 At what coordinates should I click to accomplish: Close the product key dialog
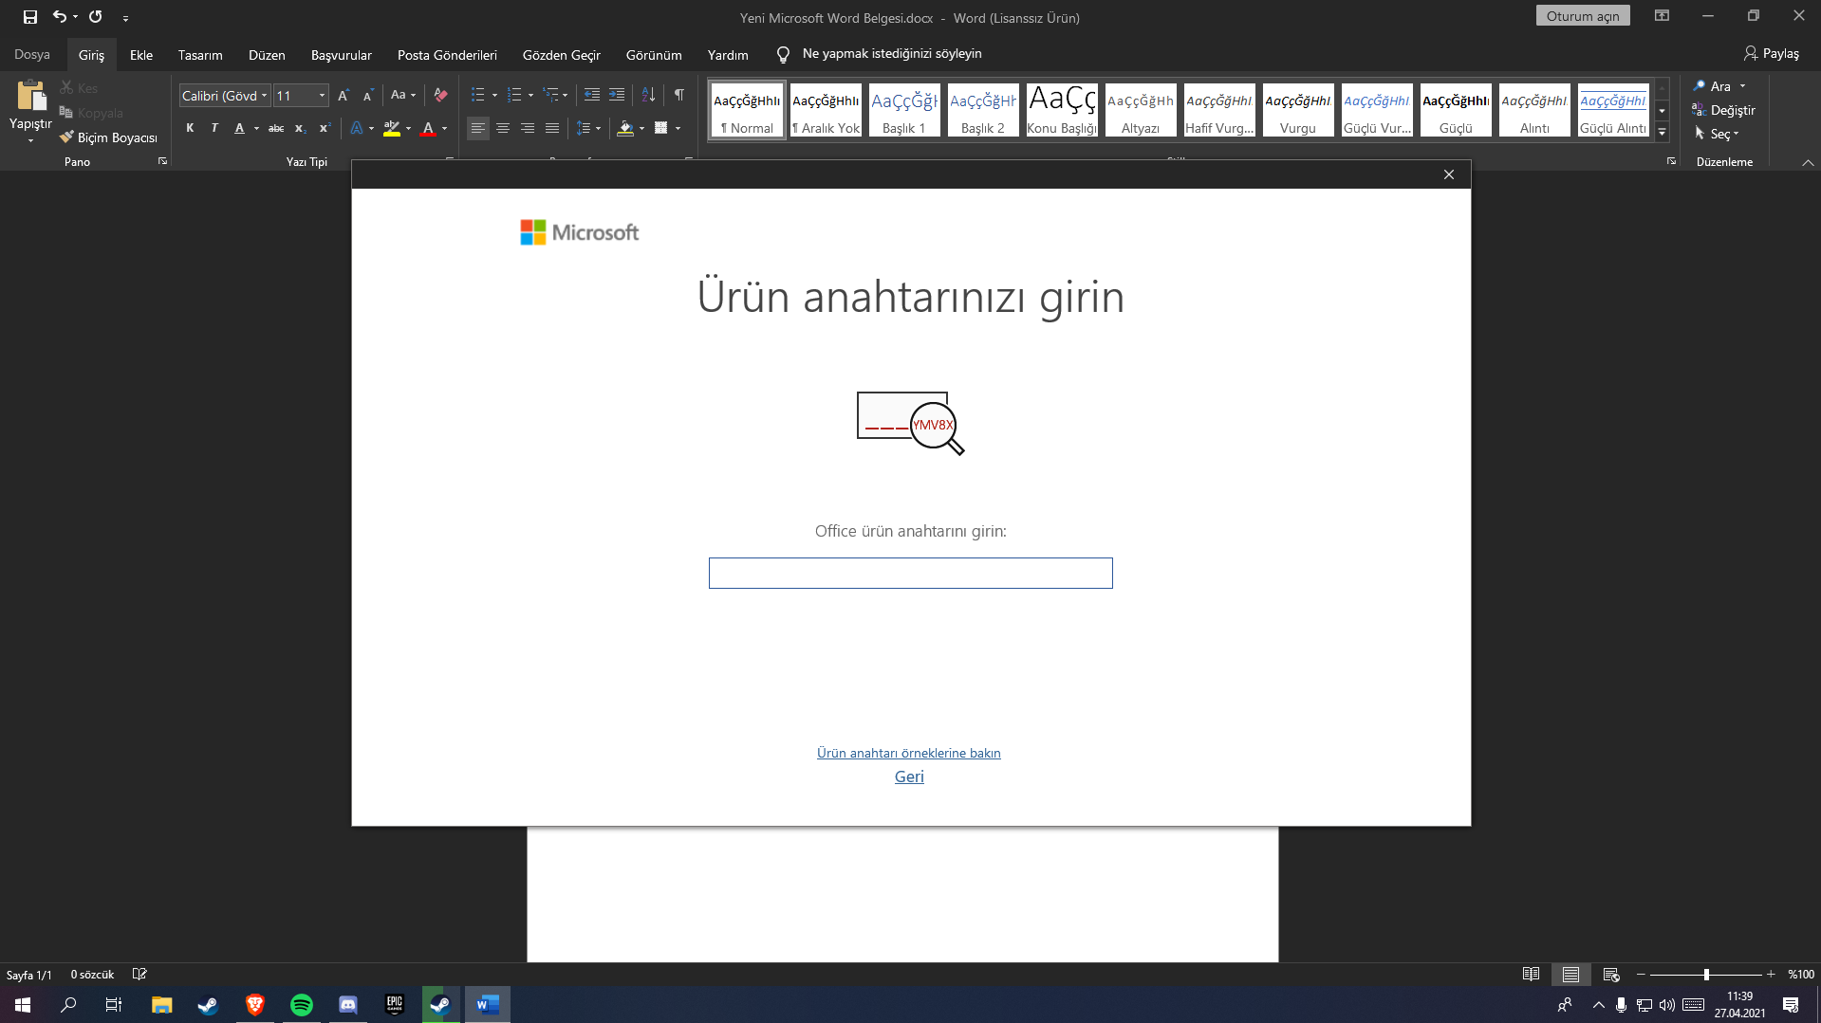coord(1449,174)
